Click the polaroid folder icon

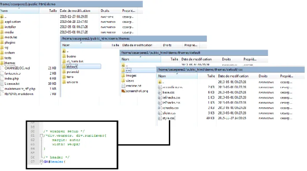tap(64, 72)
